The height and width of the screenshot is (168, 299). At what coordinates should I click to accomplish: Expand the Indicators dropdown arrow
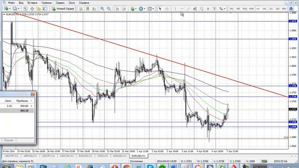136,9
